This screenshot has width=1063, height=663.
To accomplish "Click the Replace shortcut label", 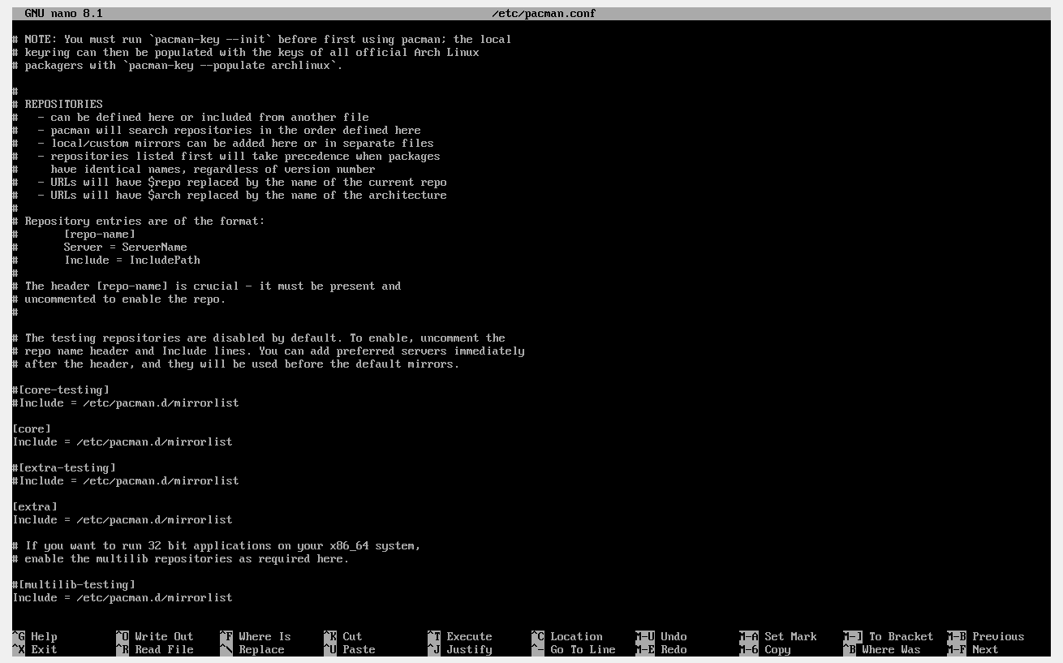I will point(260,649).
